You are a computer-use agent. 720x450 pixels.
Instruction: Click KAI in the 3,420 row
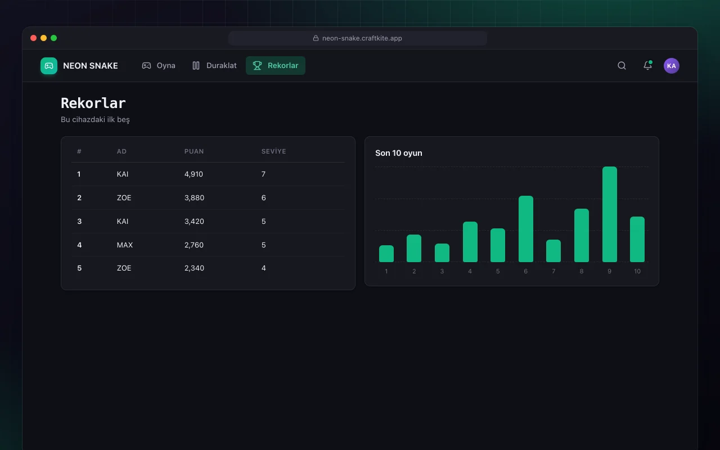[x=123, y=222]
